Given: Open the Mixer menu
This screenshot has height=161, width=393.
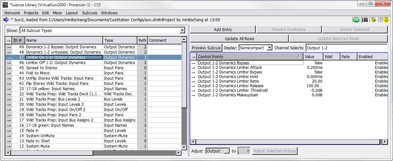Looking at the screenshot, I should [58, 13].
